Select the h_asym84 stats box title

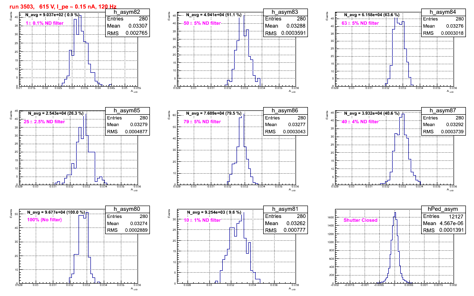coord(443,12)
